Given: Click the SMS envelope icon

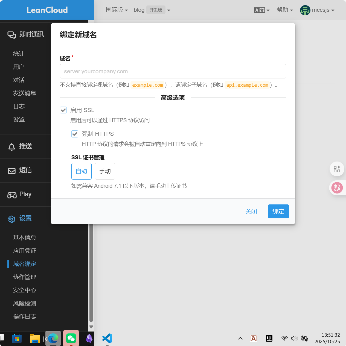Looking at the screenshot, I should coord(12,171).
